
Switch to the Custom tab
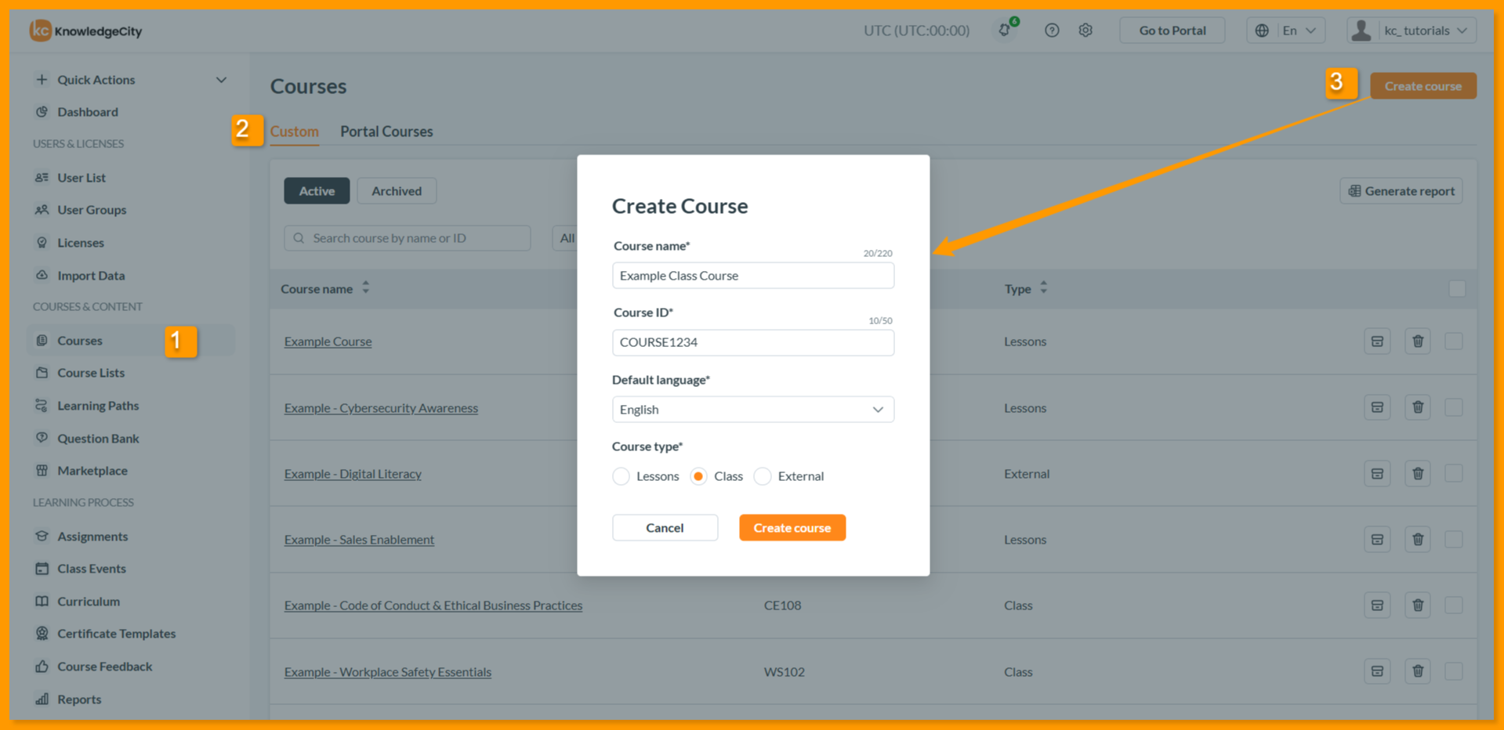pos(294,132)
